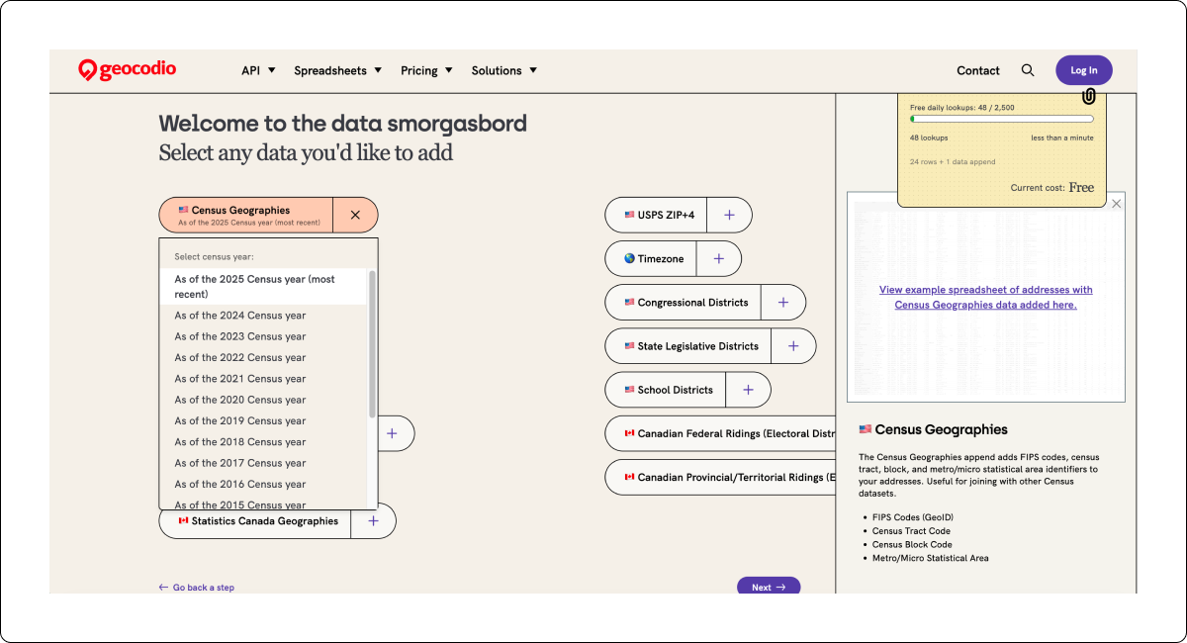Click the 'Census Tract Code' bullet
Screen dimensions: 1187x643
coord(911,531)
